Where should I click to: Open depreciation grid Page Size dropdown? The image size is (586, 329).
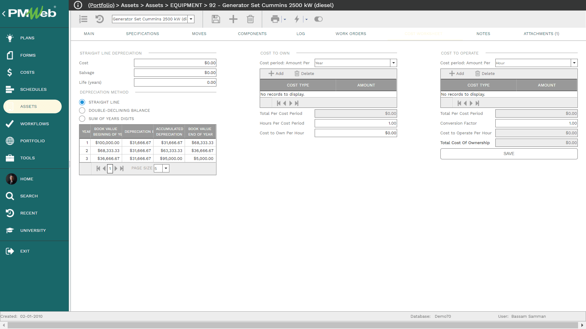pos(166,168)
